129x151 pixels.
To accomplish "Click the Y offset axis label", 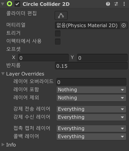I will 72,57.
